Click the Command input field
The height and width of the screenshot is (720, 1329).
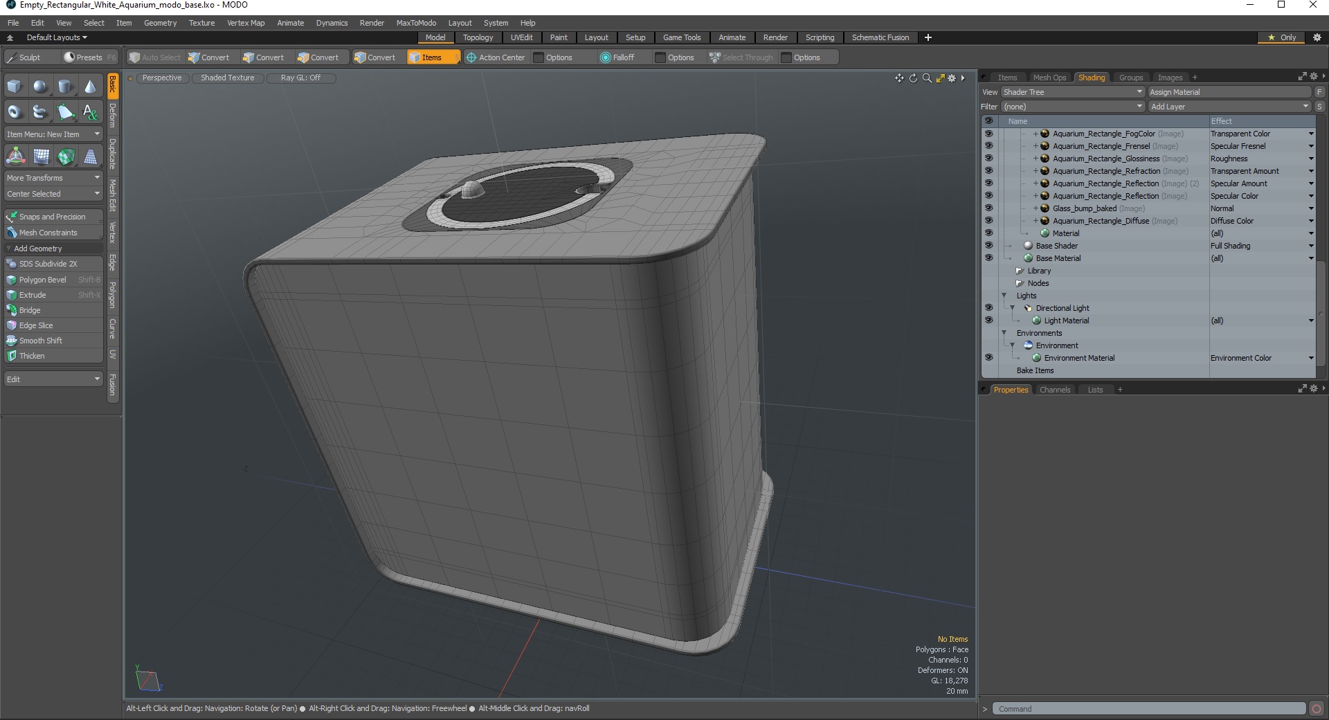point(1149,709)
